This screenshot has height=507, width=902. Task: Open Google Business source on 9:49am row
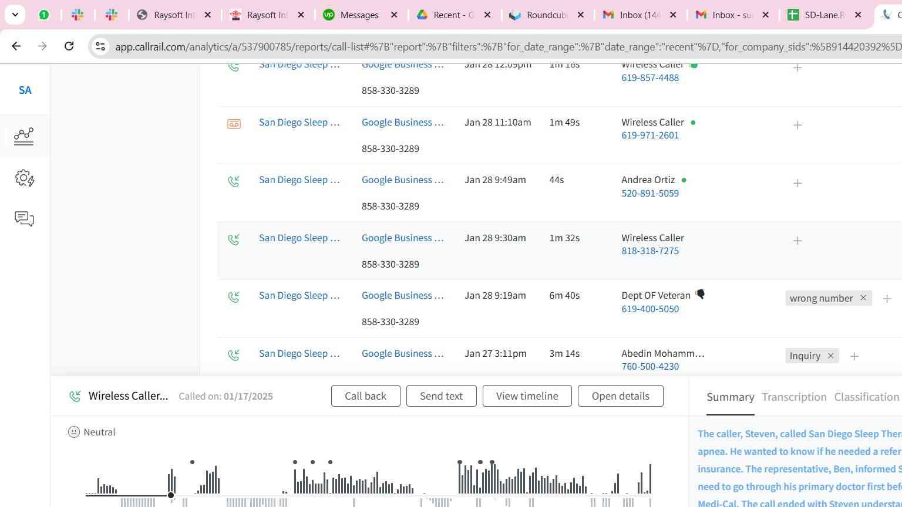(403, 180)
